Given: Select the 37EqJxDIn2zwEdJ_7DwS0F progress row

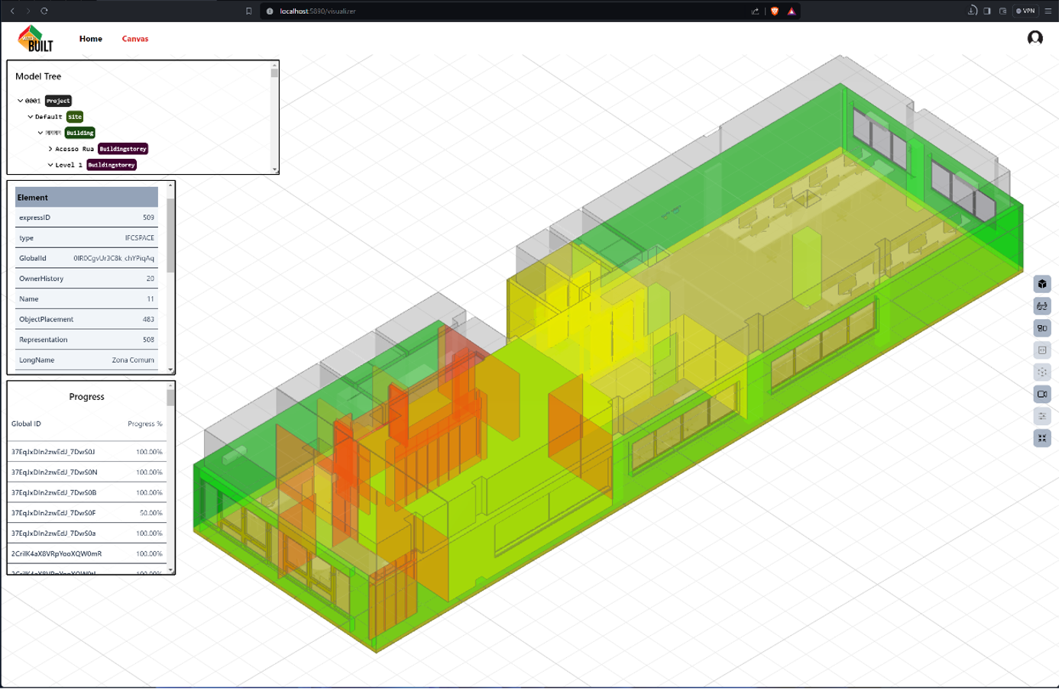Looking at the screenshot, I should [x=87, y=514].
